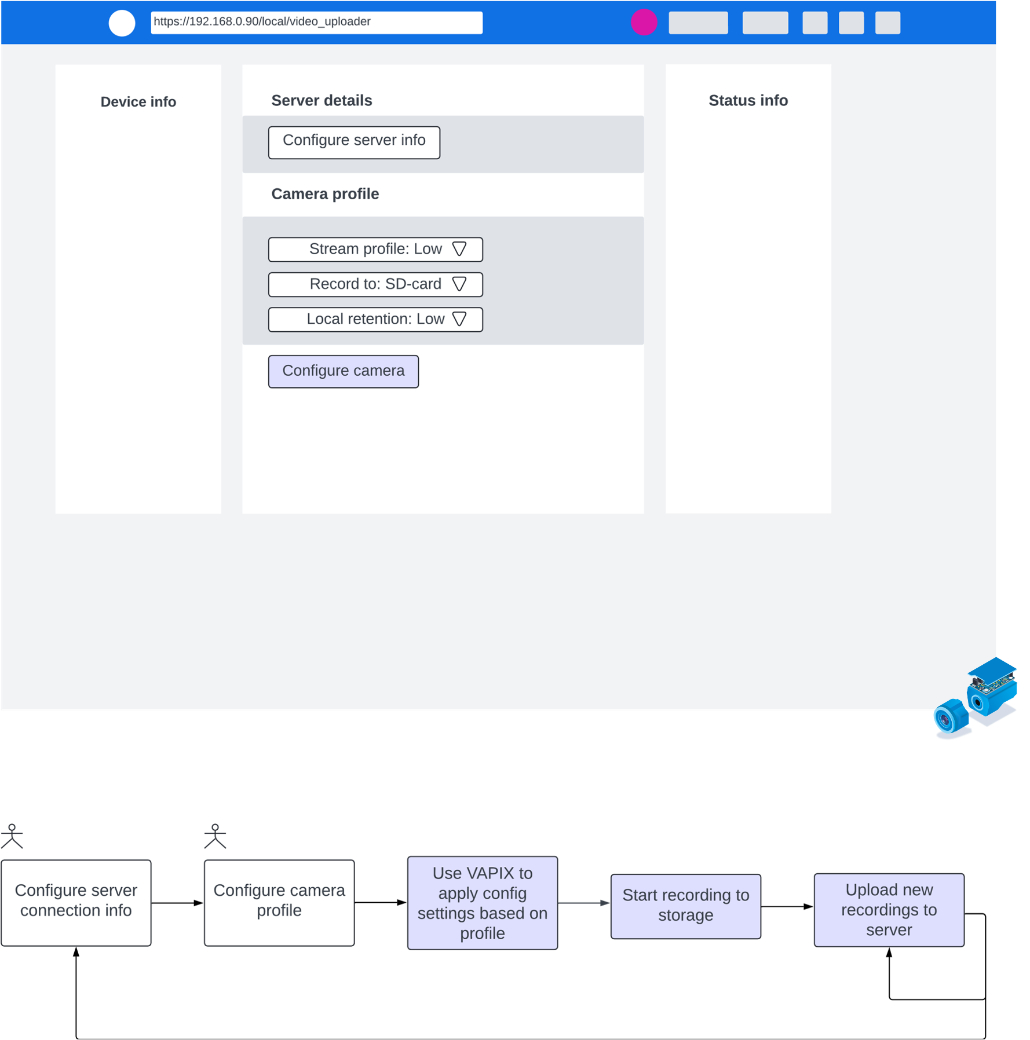The width and height of the screenshot is (1030, 1040).
Task: Click the Configure camera button
Action: pyautogui.click(x=343, y=371)
